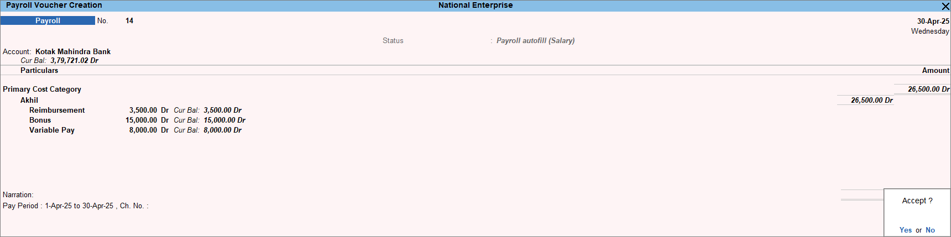Select the Bonus pay head
Viewport: 951px width, 237px height.
point(40,120)
